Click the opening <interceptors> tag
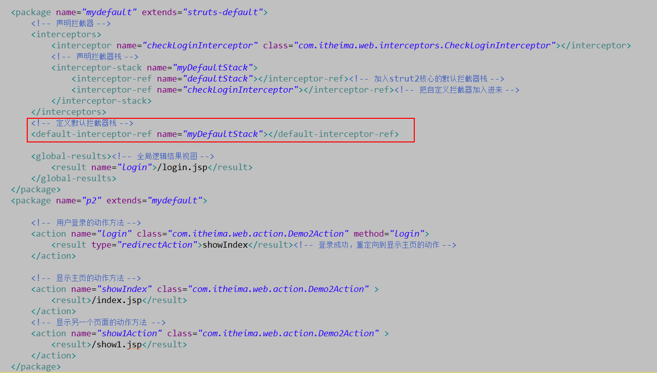657x373 pixels. tap(66, 34)
